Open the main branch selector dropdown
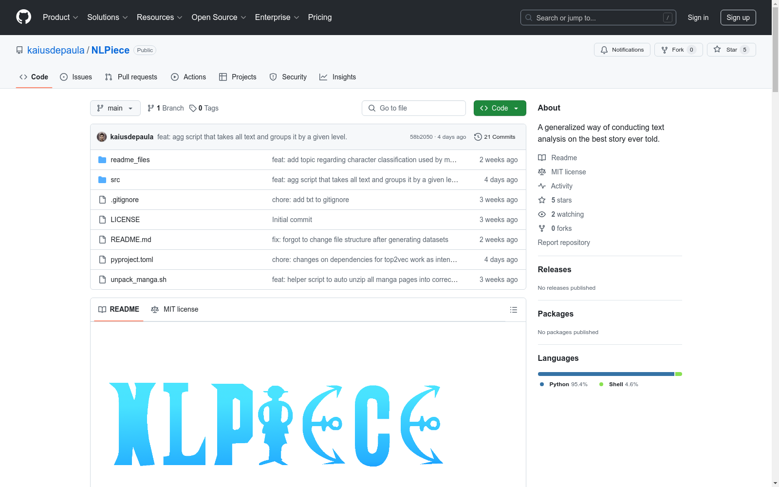Viewport: 779px width, 487px height. pyautogui.click(x=115, y=108)
